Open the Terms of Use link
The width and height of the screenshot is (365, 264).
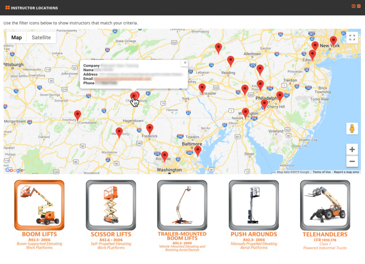pos(321,172)
